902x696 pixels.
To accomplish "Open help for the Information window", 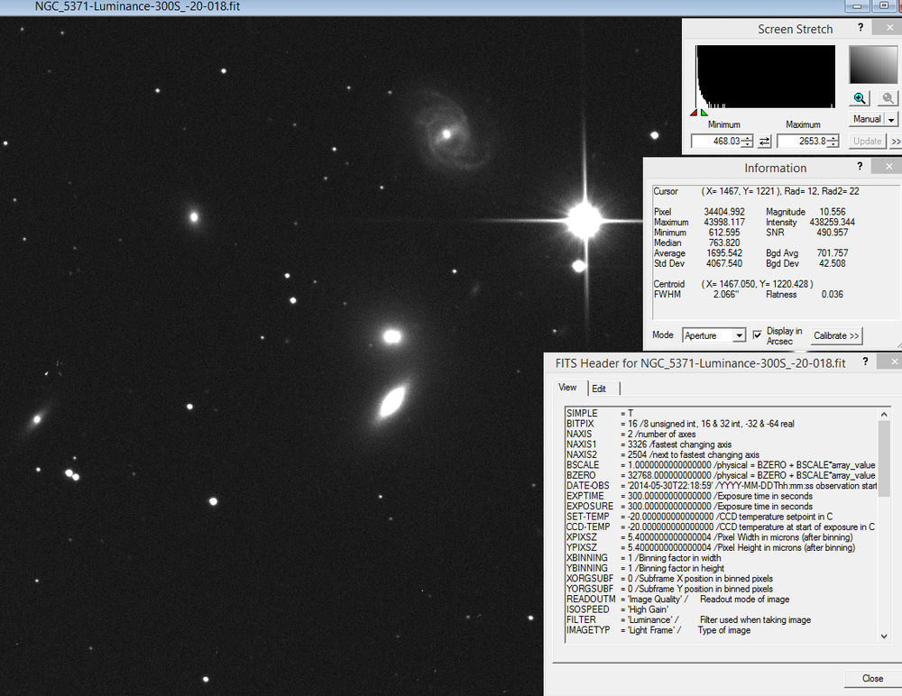I will click(x=859, y=167).
